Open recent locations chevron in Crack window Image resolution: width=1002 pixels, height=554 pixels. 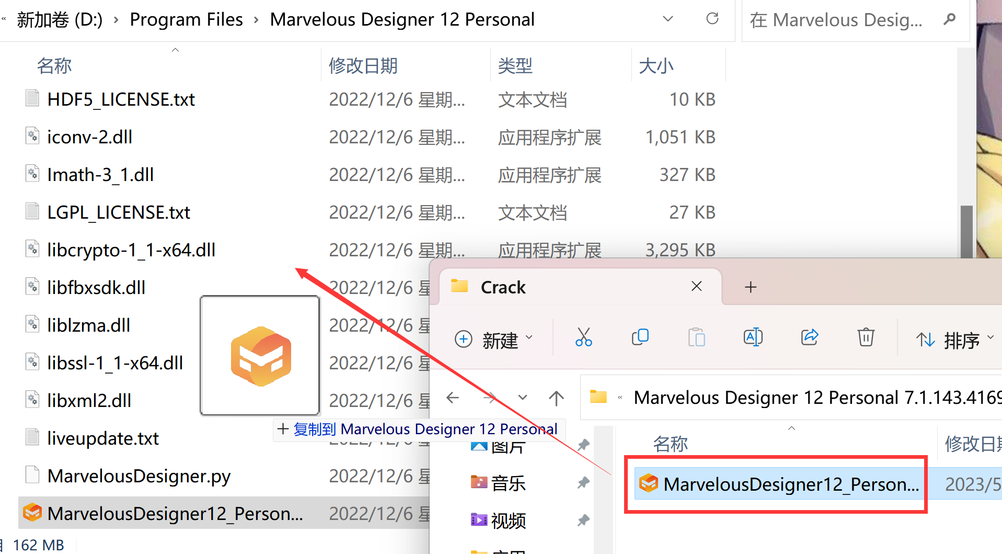coord(522,398)
